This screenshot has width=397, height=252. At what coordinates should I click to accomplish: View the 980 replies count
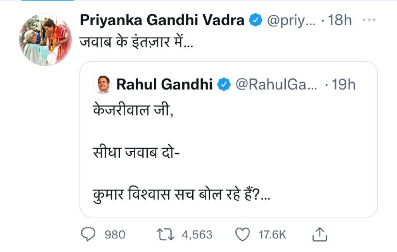115,235
